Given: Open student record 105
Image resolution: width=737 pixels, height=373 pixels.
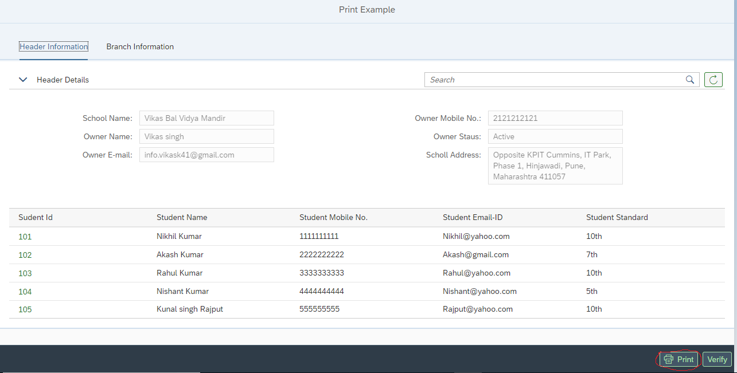Looking at the screenshot, I should point(25,309).
